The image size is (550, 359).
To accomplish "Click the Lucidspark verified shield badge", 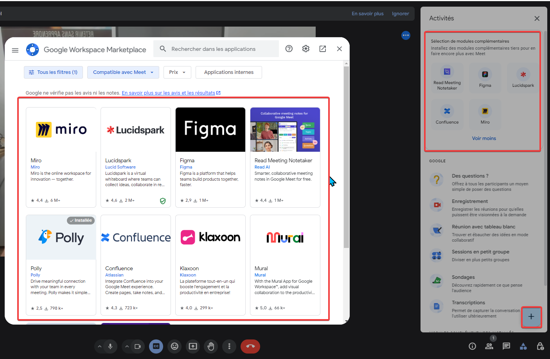I will (163, 201).
